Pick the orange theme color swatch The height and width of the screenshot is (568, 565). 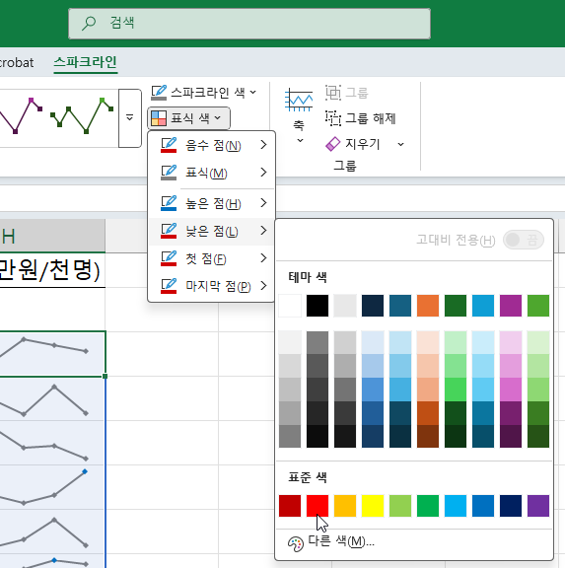(428, 306)
